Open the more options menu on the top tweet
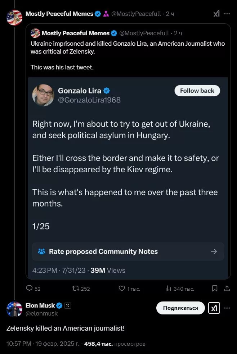237x354 pixels. pos(227,13)
